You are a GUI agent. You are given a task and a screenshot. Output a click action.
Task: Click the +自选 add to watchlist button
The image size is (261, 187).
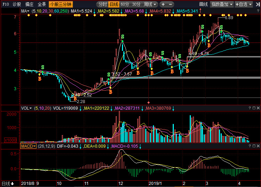(243, 5)
